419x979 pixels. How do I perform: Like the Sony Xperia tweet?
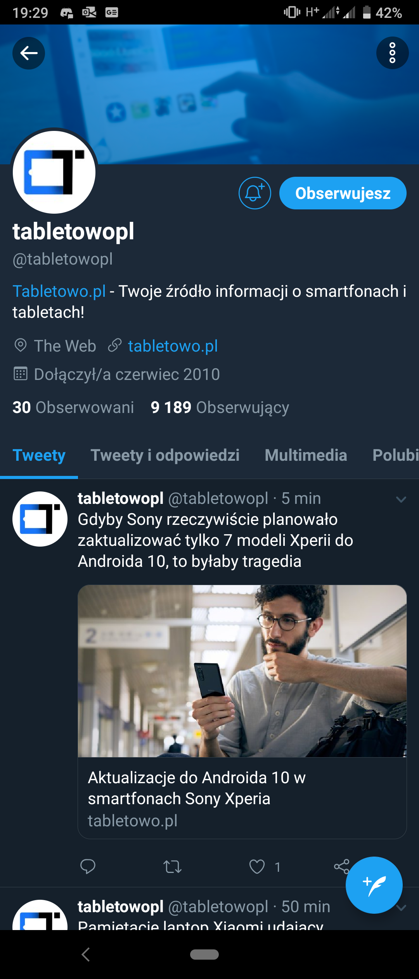click(x=257, y=866)
